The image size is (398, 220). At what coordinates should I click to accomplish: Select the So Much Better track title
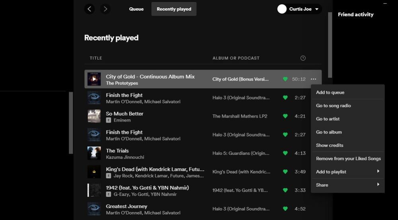pos(125,114)
